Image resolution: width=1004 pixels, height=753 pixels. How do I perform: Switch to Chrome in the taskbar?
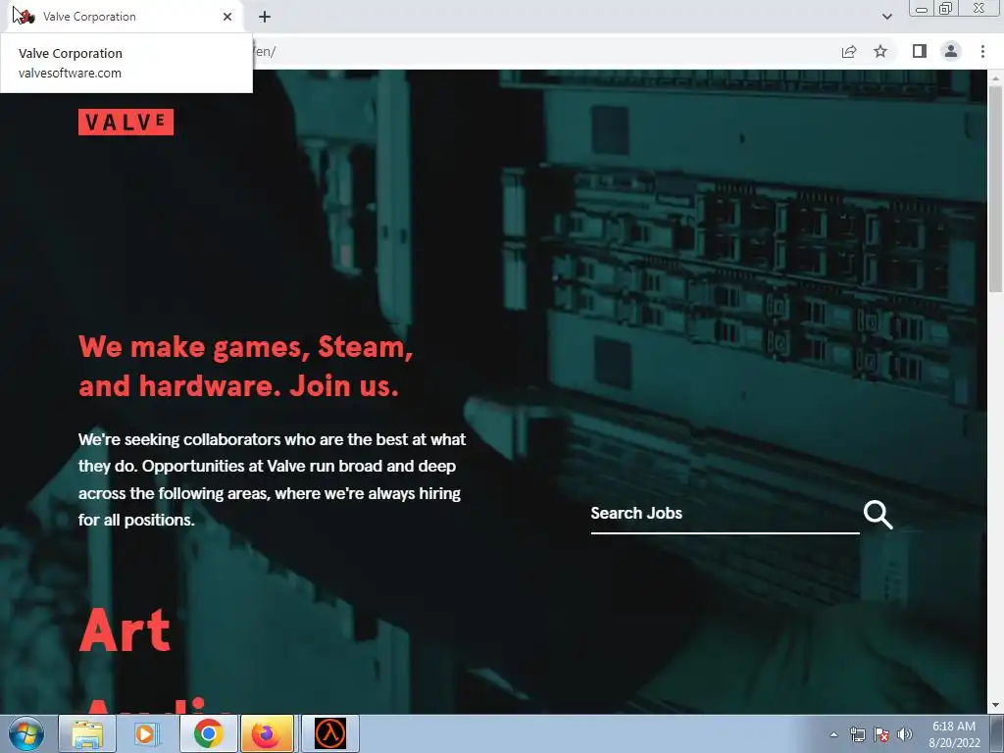[208, 733]
